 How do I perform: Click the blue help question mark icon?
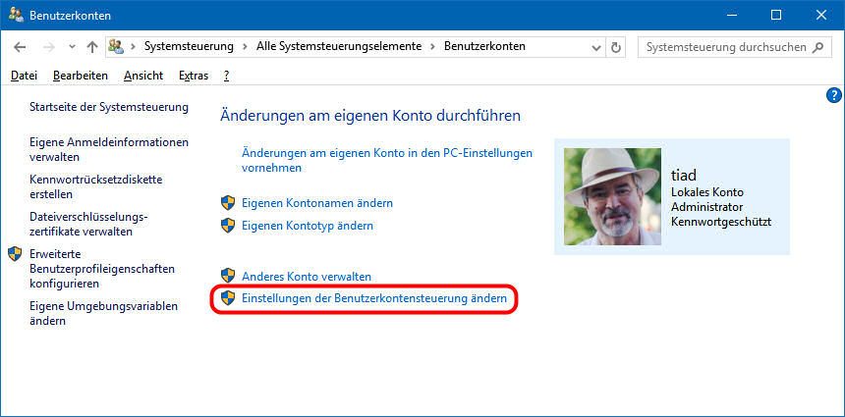click(x=834, y=95)
